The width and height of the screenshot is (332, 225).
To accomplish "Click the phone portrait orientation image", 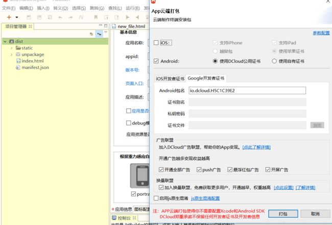I will 140,176.
